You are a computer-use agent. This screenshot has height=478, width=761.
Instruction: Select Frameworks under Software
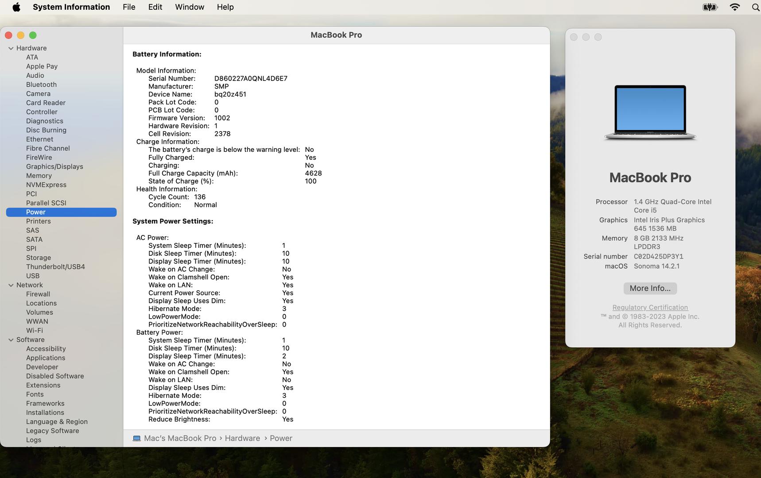[45, 404]
